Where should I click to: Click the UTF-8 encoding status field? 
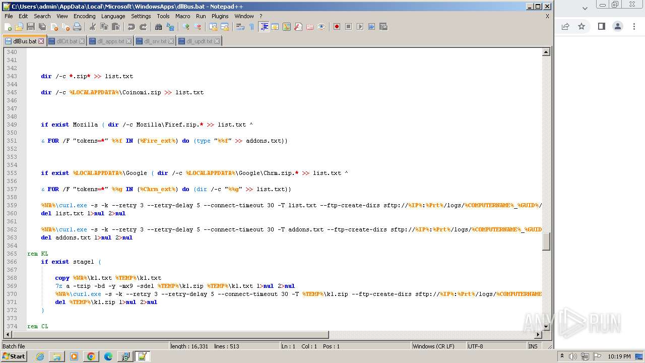[x=496, y=346]
